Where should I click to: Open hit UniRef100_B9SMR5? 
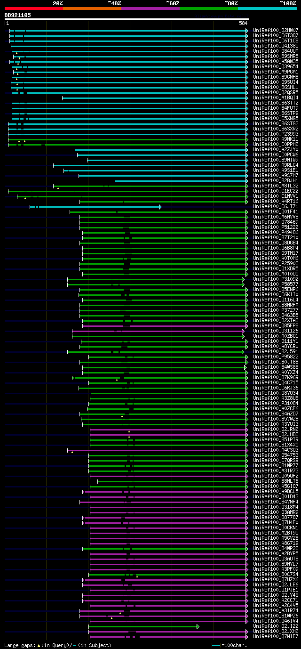276,57
